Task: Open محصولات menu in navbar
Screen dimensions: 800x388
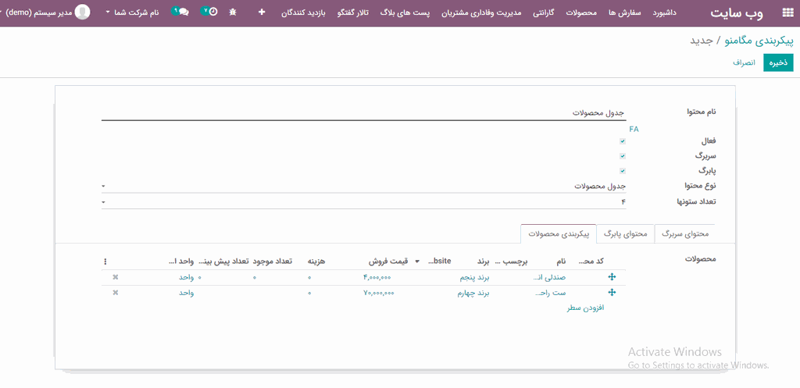Action: (582, 11)
